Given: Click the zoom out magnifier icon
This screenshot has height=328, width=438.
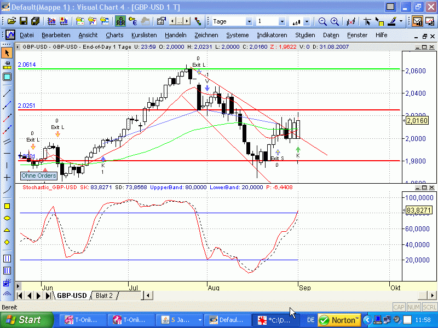Looking at the screenshot, I should (333, 21).
